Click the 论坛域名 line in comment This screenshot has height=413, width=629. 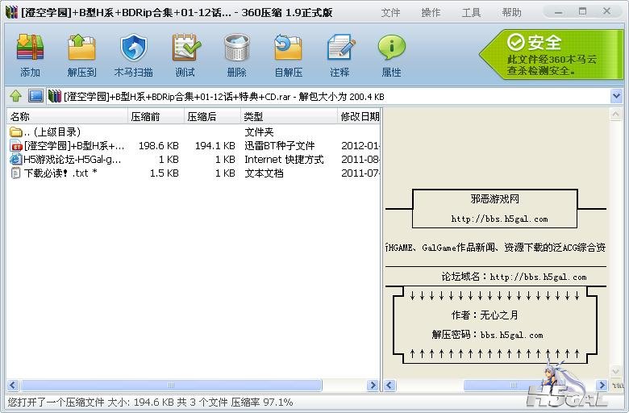coord(514,277)
